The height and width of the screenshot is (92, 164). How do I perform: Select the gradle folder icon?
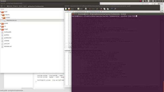pyautogui.click(x=2, y=23)
